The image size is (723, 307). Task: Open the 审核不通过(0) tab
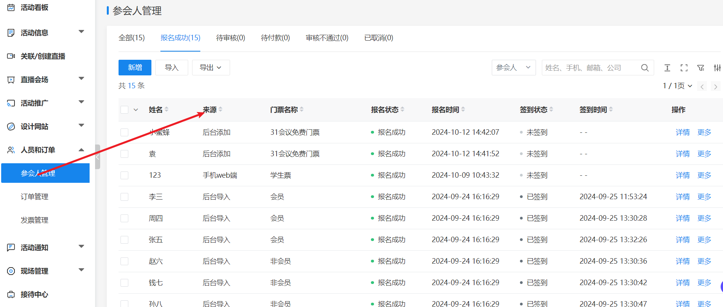point(327,38)
